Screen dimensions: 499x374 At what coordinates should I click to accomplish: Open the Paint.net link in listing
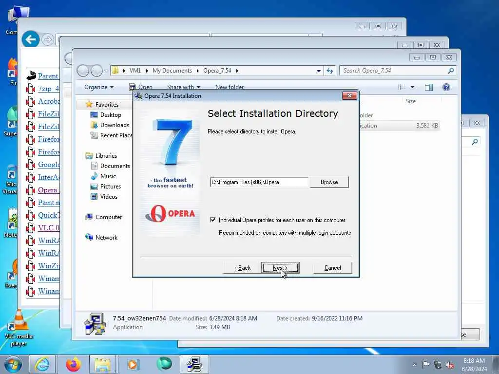pyautogui.click(x=48, y=203)
